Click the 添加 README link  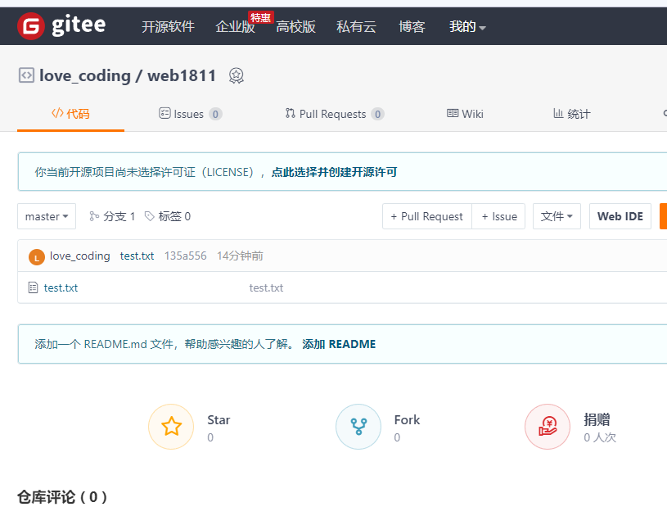(x=339, y=344)
